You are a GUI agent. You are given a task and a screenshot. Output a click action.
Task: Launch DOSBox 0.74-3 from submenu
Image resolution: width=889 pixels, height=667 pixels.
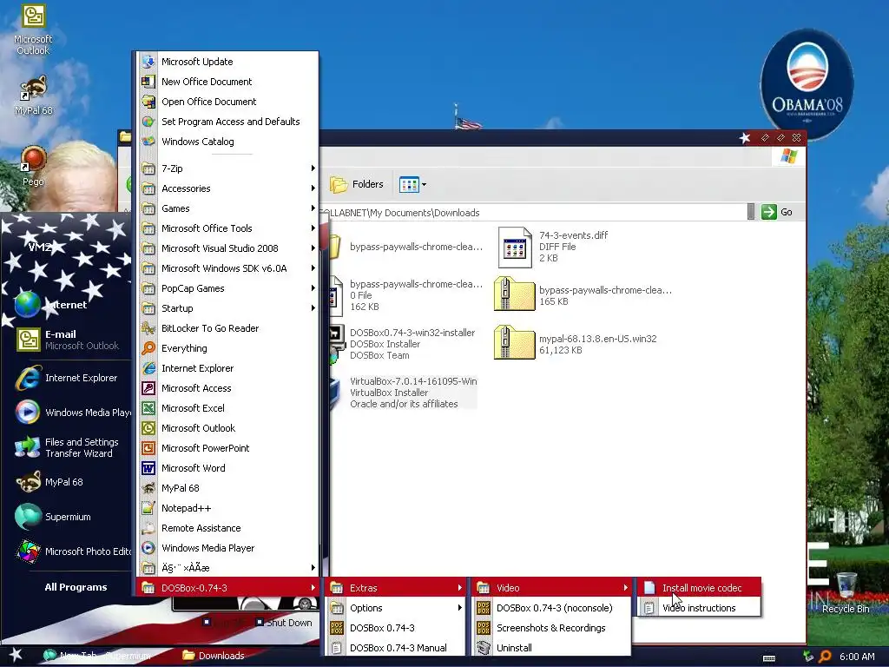click(x=396, y=628)
